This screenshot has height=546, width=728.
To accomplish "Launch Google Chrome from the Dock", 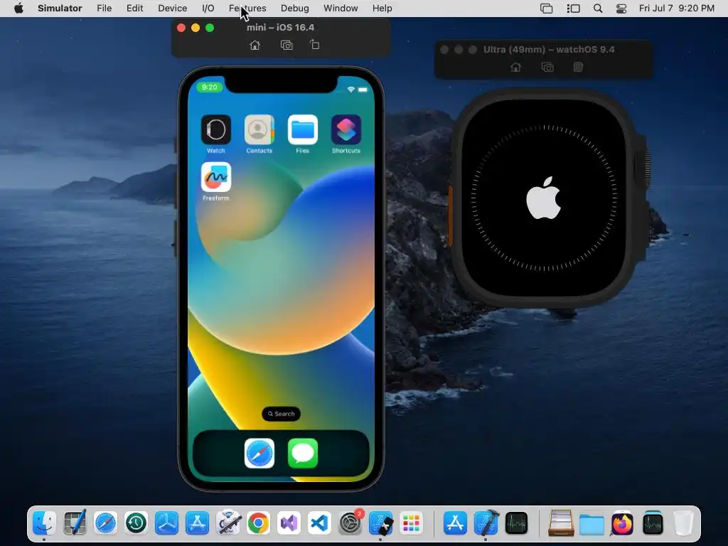I will coord(259,523).
